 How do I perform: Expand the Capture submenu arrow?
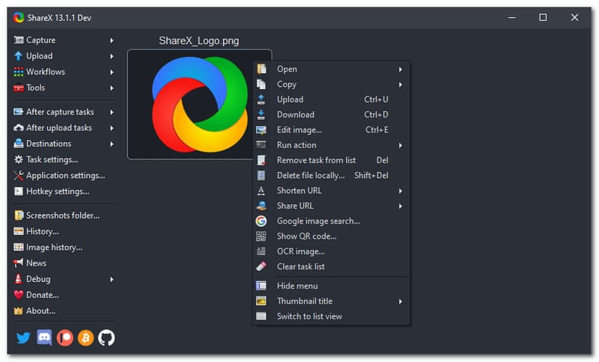tap(112, 40)
